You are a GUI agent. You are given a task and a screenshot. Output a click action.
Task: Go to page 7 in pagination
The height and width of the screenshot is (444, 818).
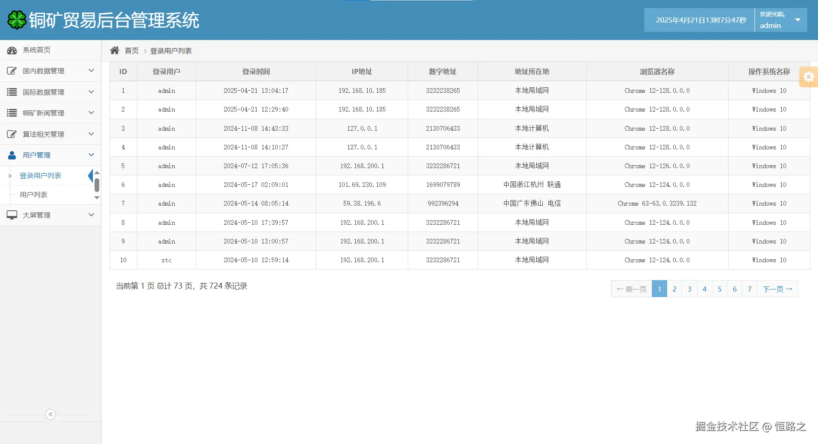(750, 289)
